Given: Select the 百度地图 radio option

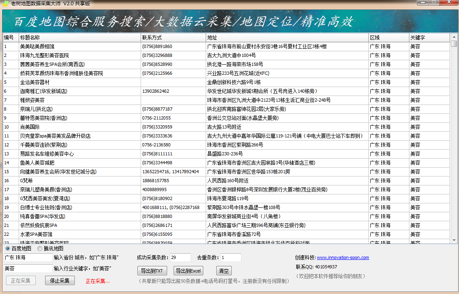Looking at the screenshot, I should 8,248.
